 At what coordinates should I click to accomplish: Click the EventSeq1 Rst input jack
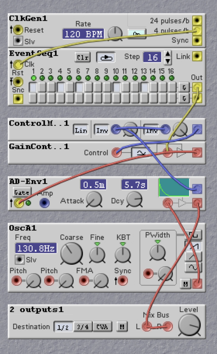tap(18, 82)
